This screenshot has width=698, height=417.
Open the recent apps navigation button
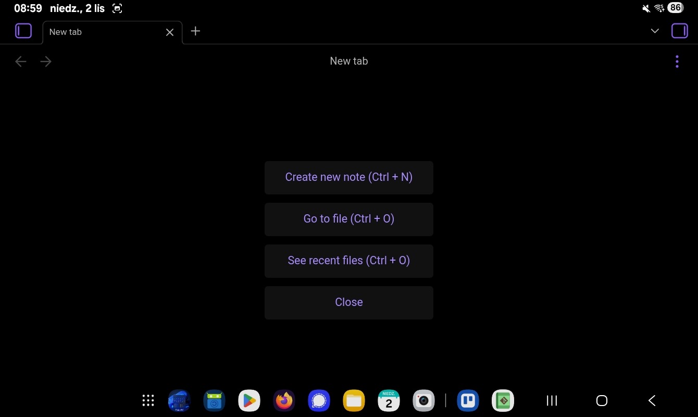pyautogui.click(x=552, y=400)
